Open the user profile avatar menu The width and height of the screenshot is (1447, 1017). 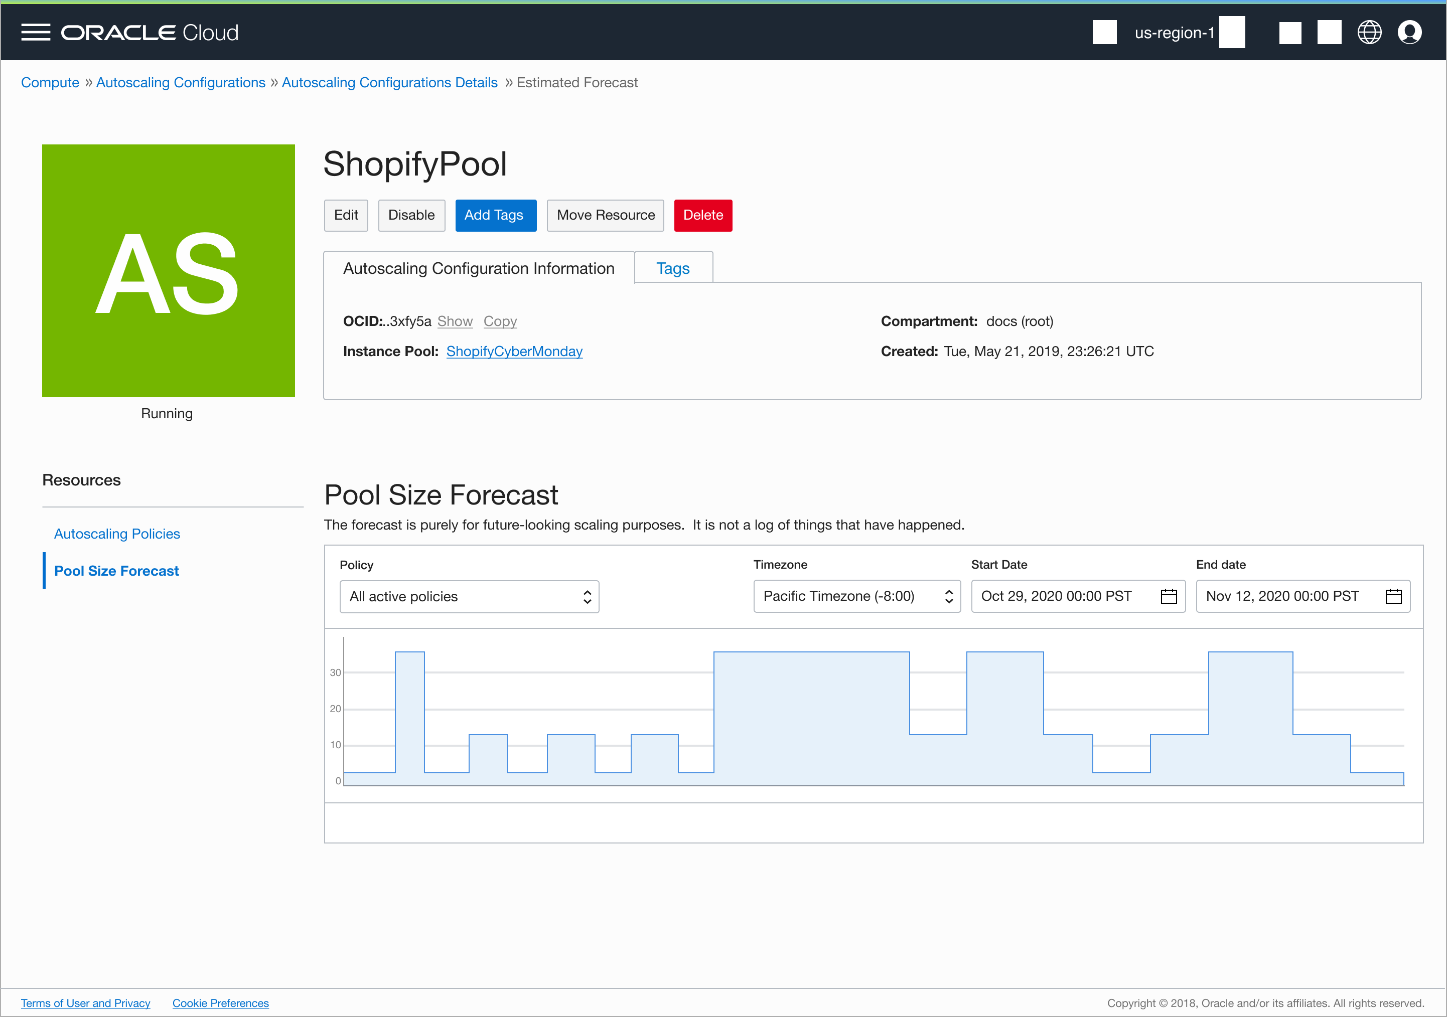tap(1409, 33)
